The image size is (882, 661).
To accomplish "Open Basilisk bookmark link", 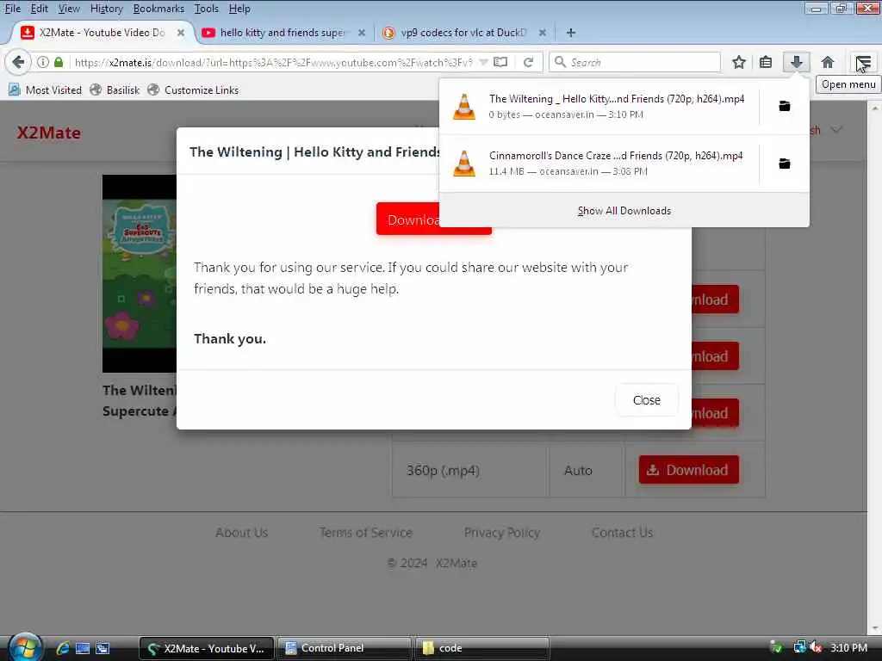I will (115, 90).
